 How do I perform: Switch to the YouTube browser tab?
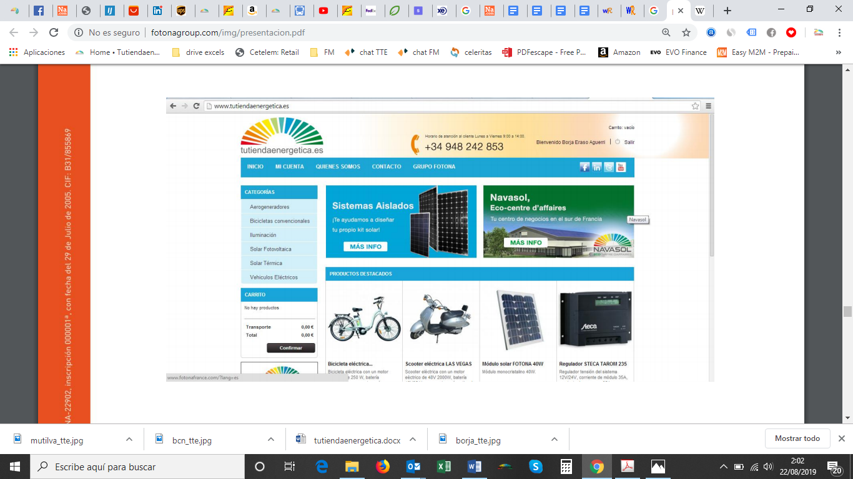(x=323, y=11)
